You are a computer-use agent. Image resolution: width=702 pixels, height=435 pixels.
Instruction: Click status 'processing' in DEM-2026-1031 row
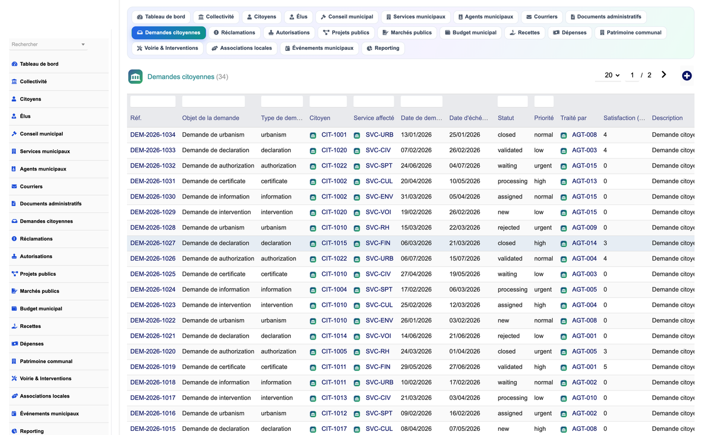point(512,181)
